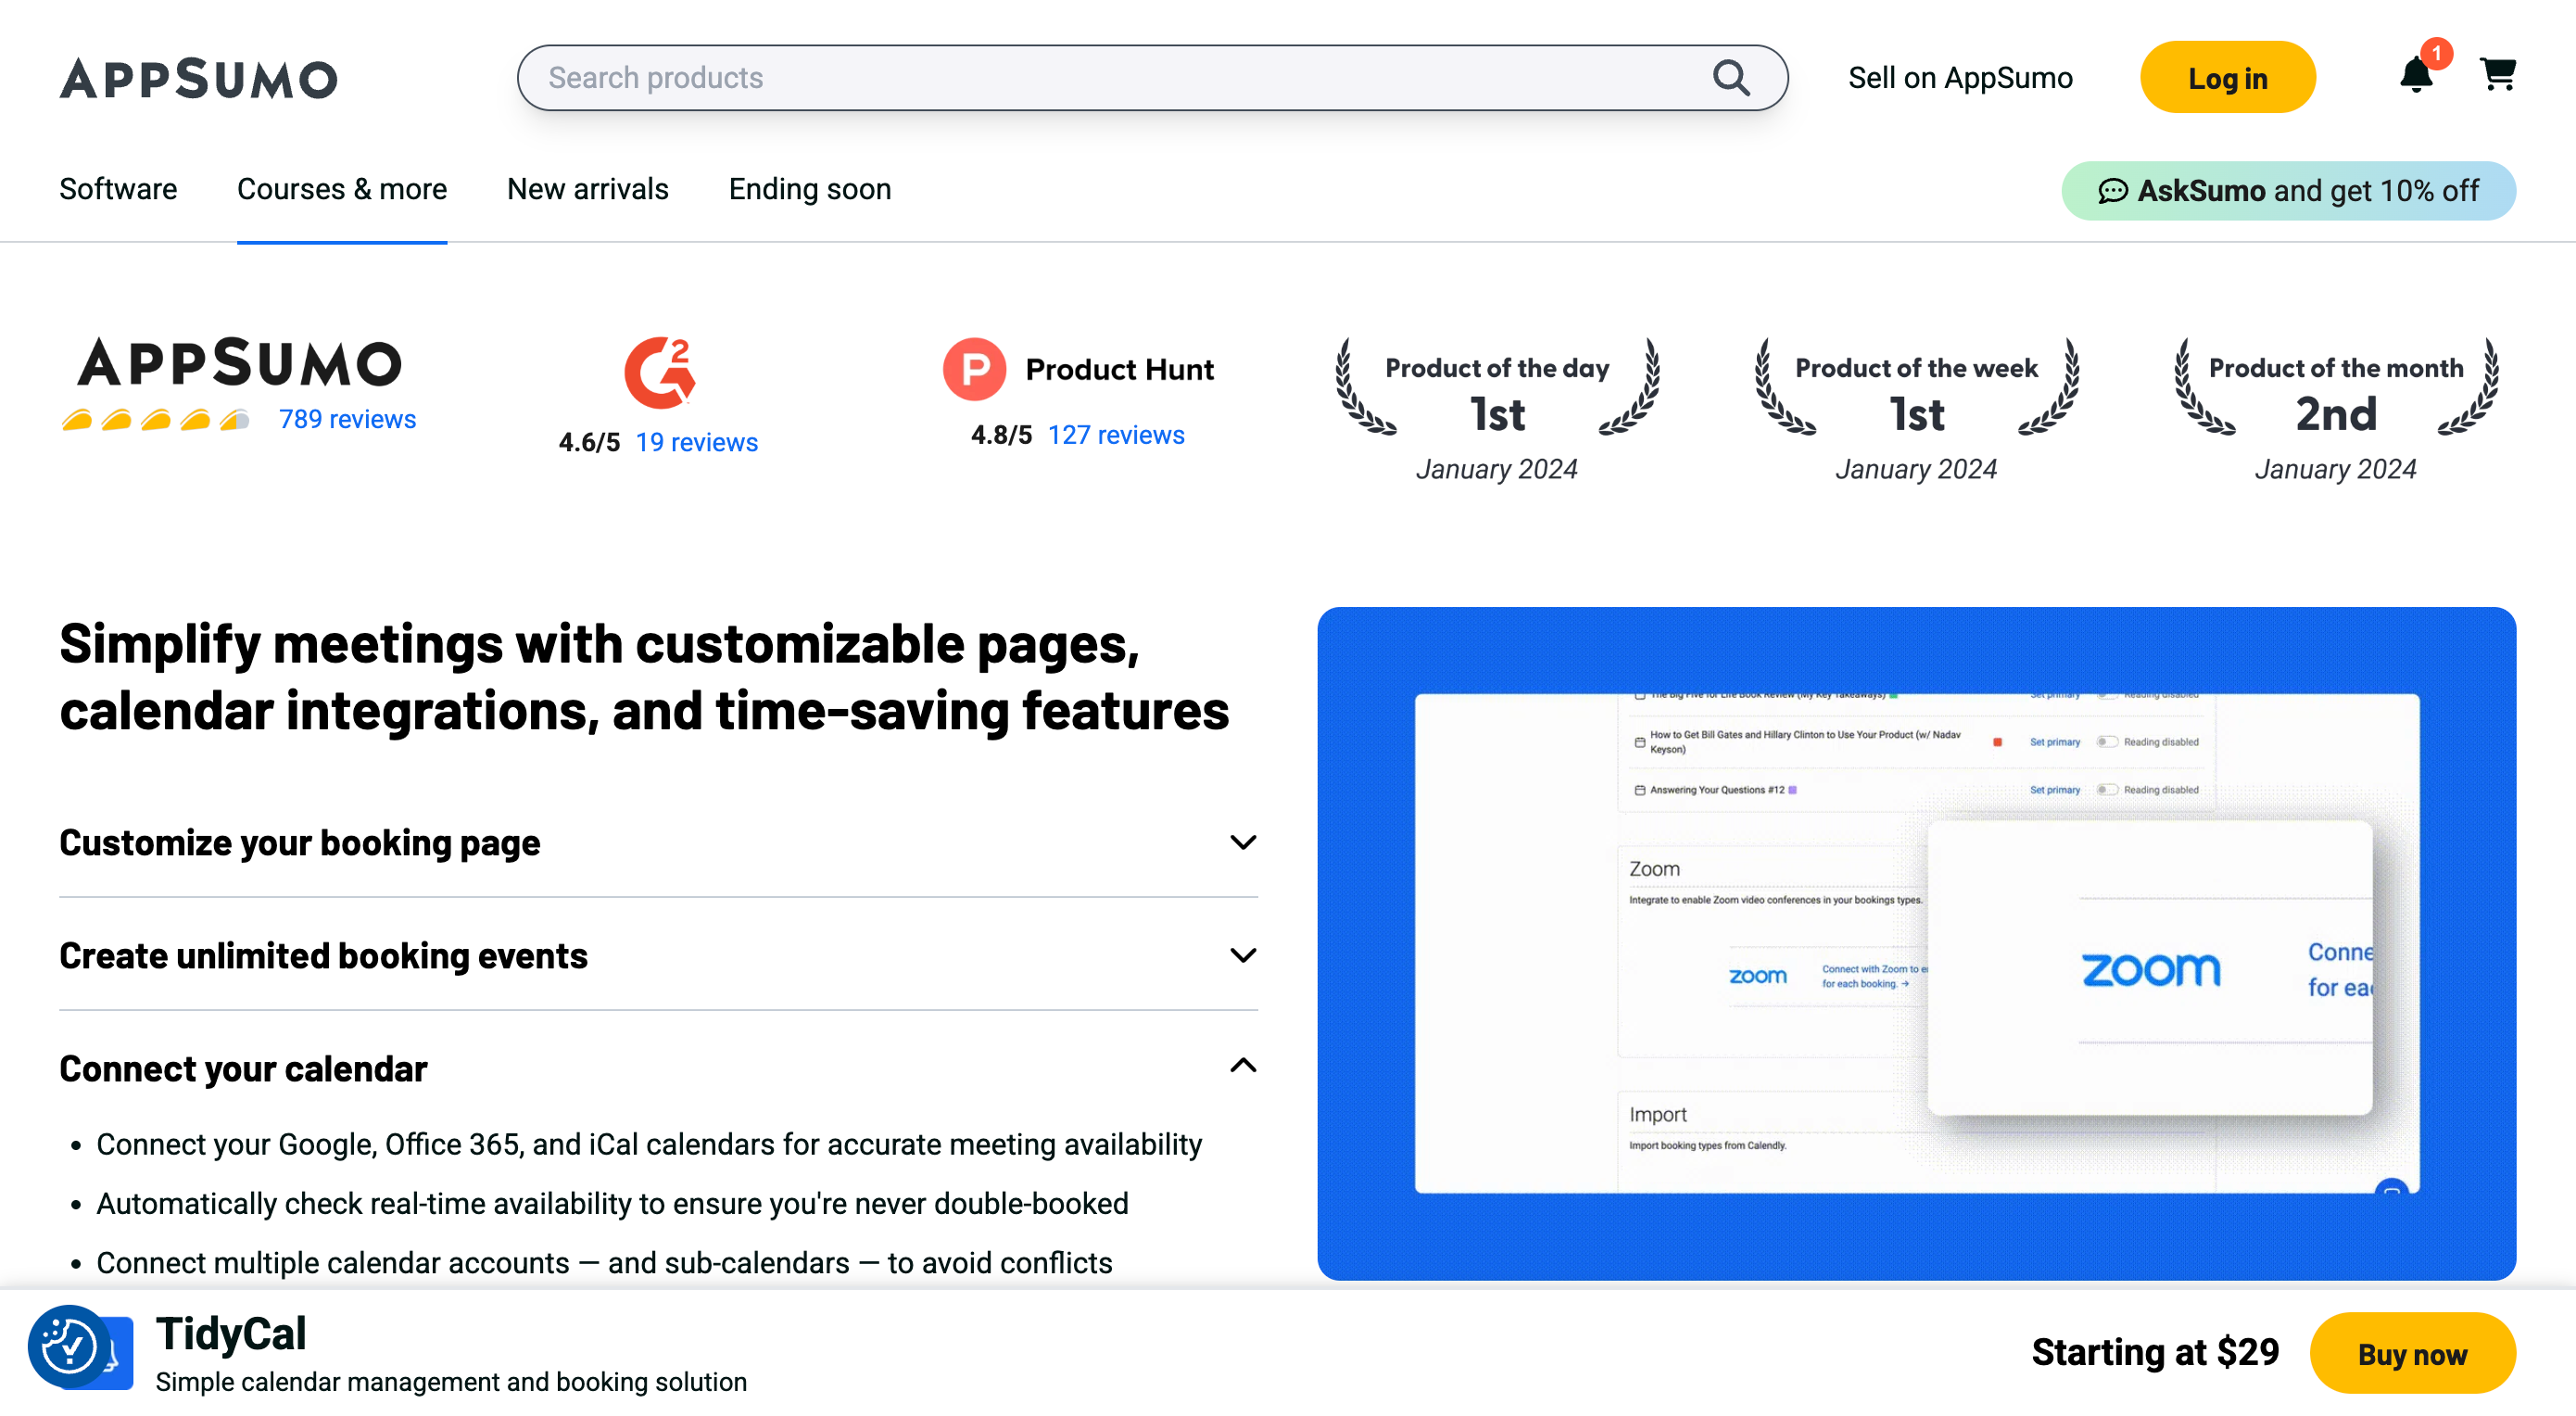The width and height of the screenshot is (2576, 1416).
Task: Select the Courses & more tab
Action: [x=342, y=189]
